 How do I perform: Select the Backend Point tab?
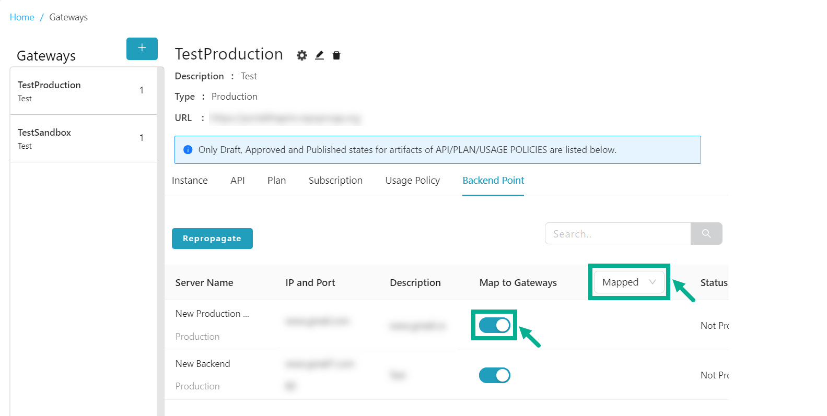(x=493, y=181)
